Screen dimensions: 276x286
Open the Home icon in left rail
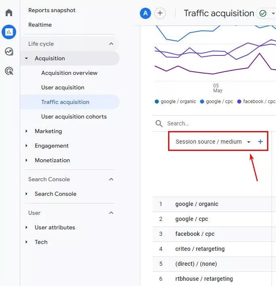click(x=9, y=13)
